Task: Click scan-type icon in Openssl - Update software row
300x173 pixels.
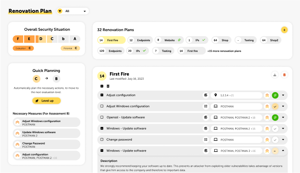Action: coord(206,117)
